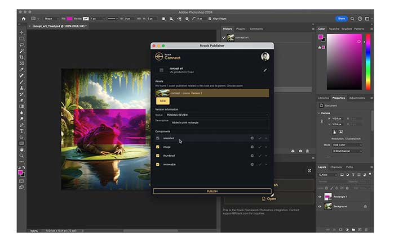Viewport: 403px width, 241px height.
Task: Click the delete layer trash icon in Layers
Action: pos(366,230)
